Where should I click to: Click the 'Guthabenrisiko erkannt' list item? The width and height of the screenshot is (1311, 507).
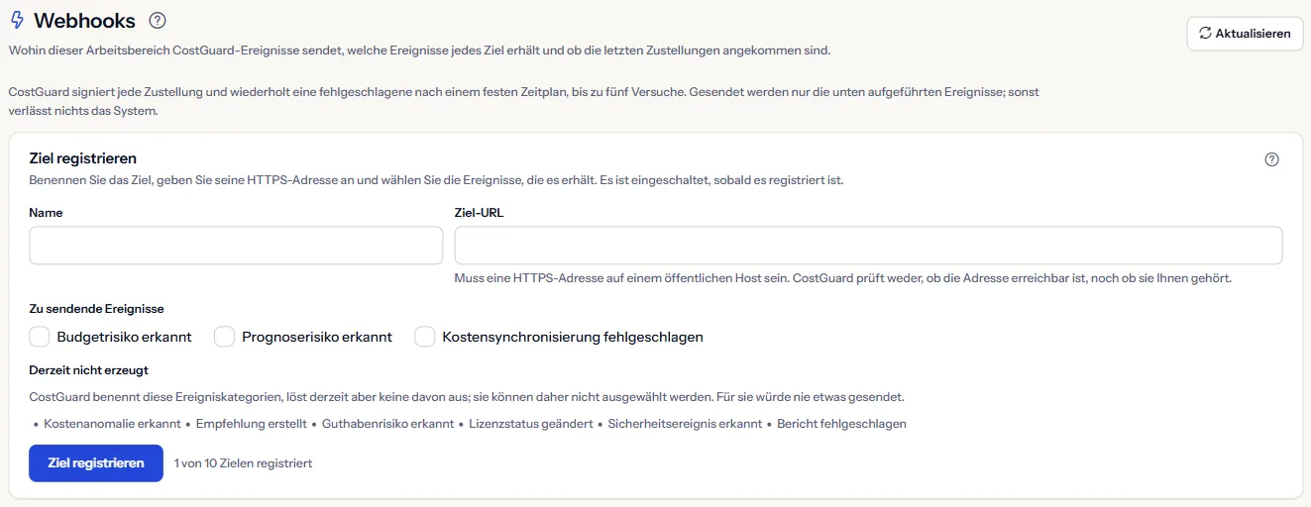388,424
